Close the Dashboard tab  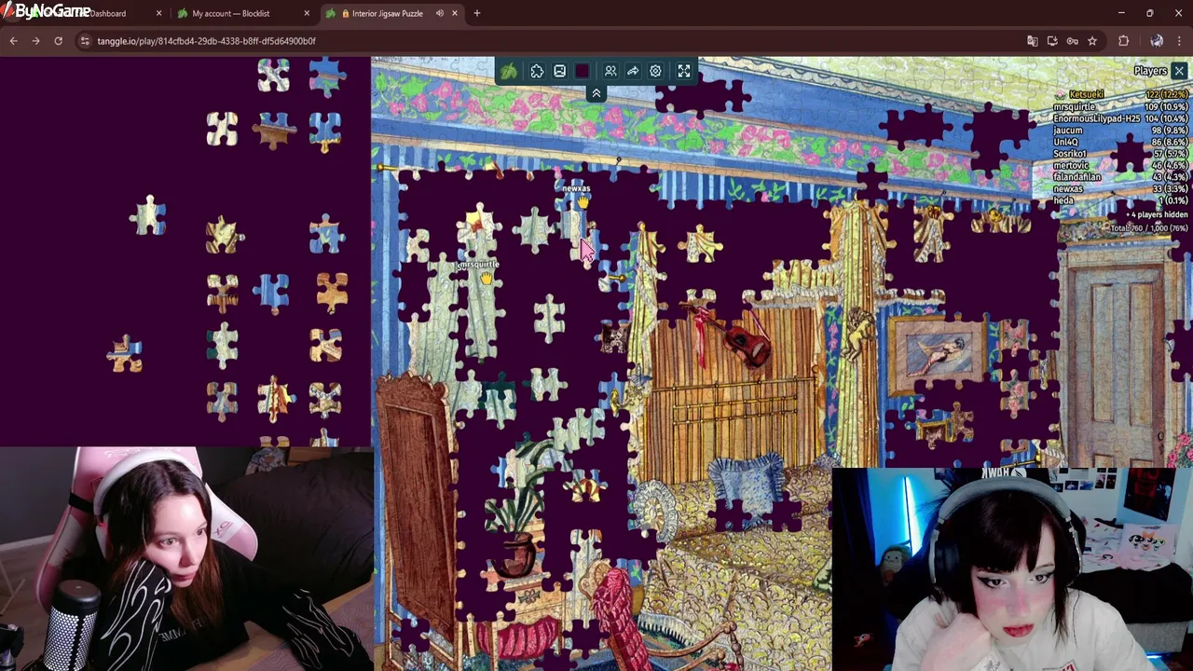coord(158,13)
